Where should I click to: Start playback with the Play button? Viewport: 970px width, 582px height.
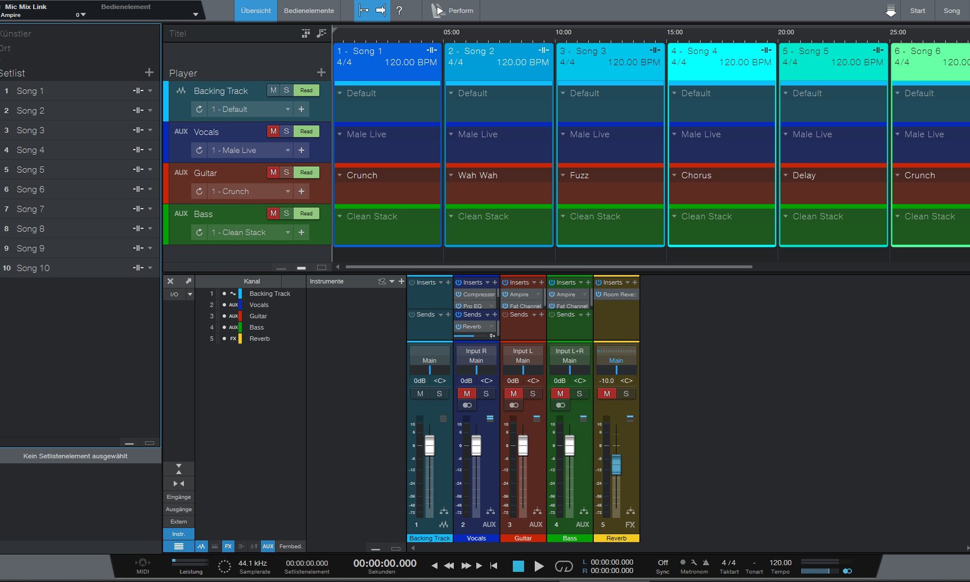[539, 566]
